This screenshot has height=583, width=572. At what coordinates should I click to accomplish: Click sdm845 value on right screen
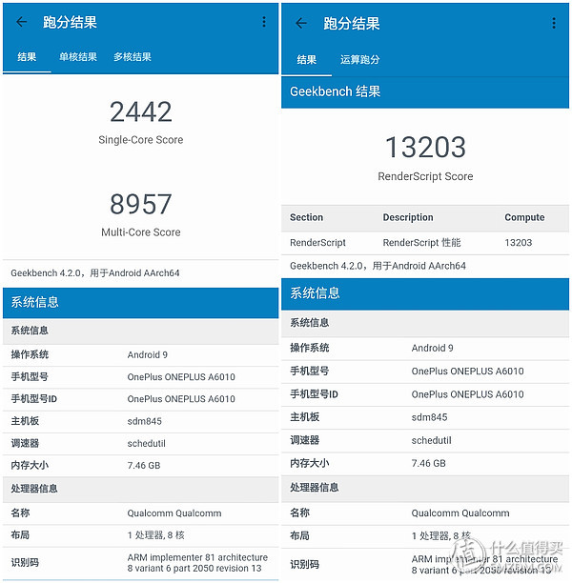point(429,417)
